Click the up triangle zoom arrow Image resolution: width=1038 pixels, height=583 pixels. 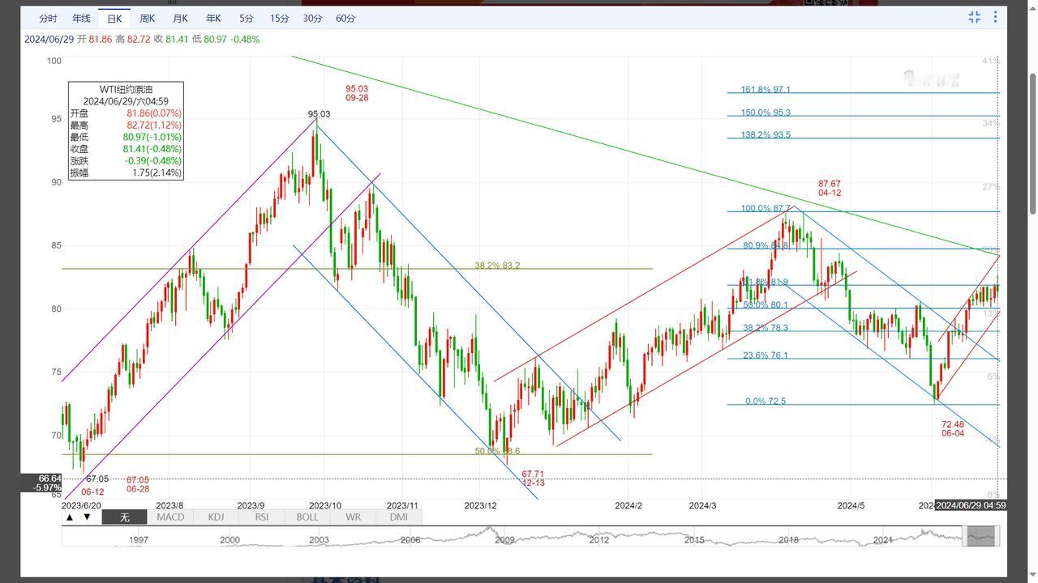70,517
